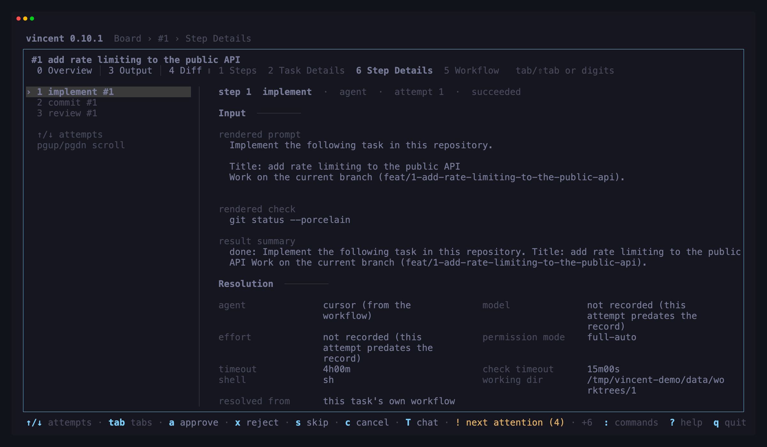Click #1 in the breadcrumb
Image resolution: width=767 pixels, height=447 pixels.
(163, 39)
